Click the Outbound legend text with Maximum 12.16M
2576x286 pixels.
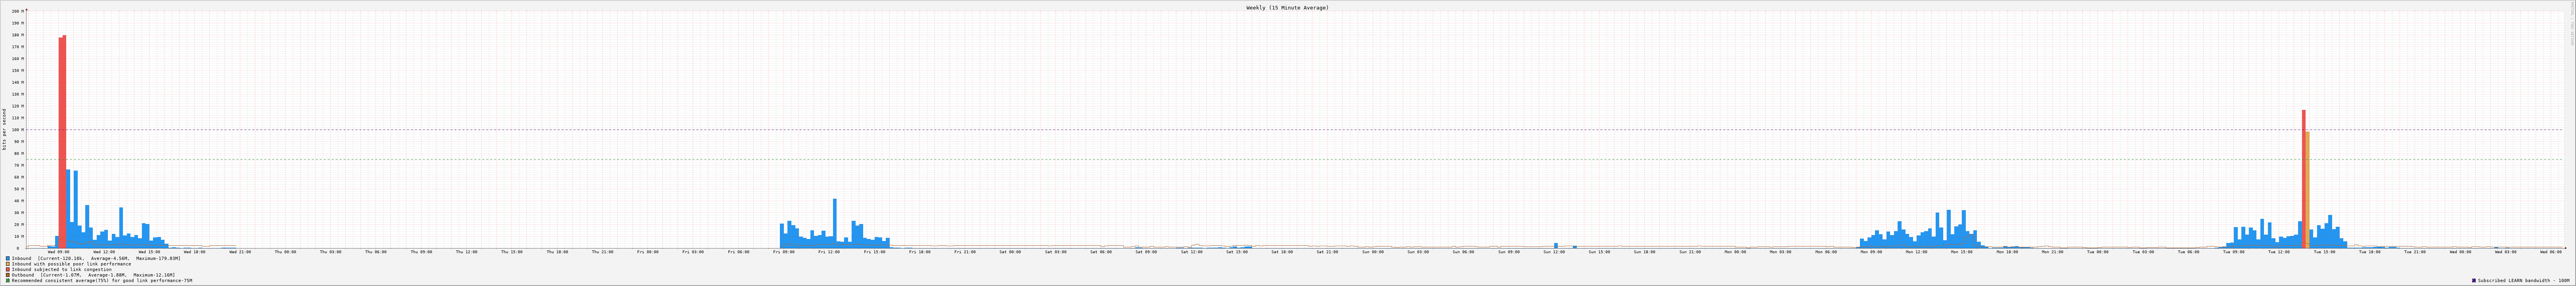[x=93, y=275]
